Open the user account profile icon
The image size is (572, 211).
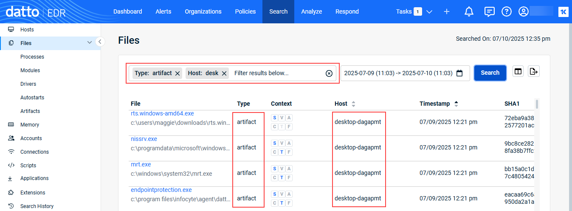[x=524, y=12]
